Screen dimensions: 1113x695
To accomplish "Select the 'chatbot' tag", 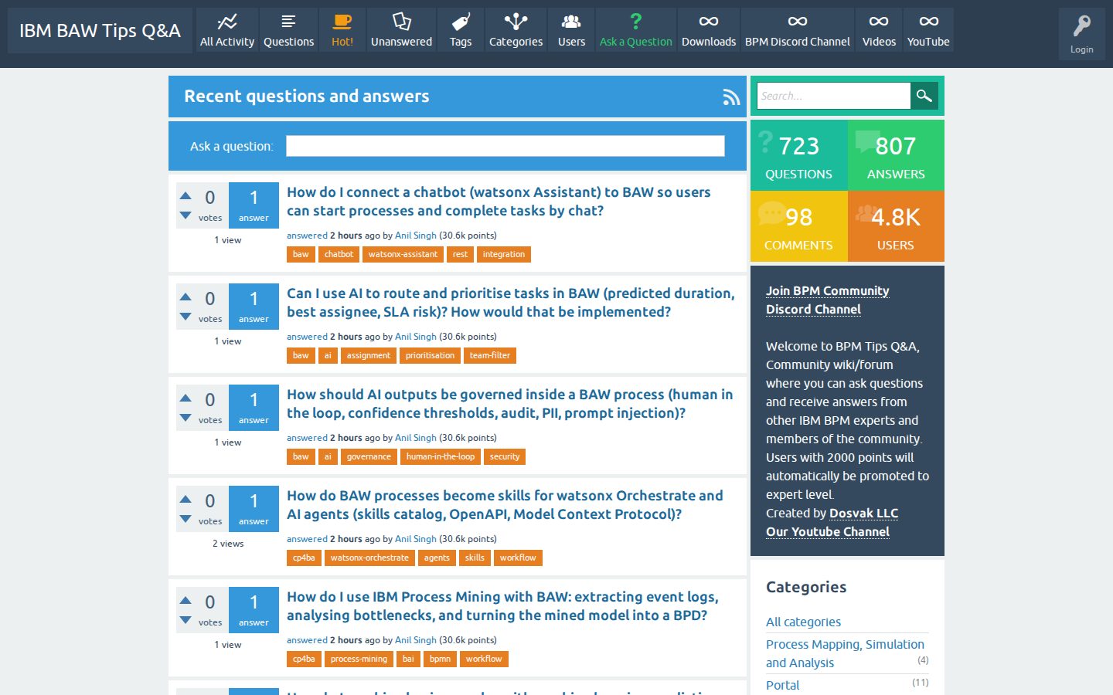I will click(x=339, y=254).
